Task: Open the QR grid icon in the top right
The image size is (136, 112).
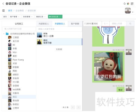Action: [x=132, y=4]
